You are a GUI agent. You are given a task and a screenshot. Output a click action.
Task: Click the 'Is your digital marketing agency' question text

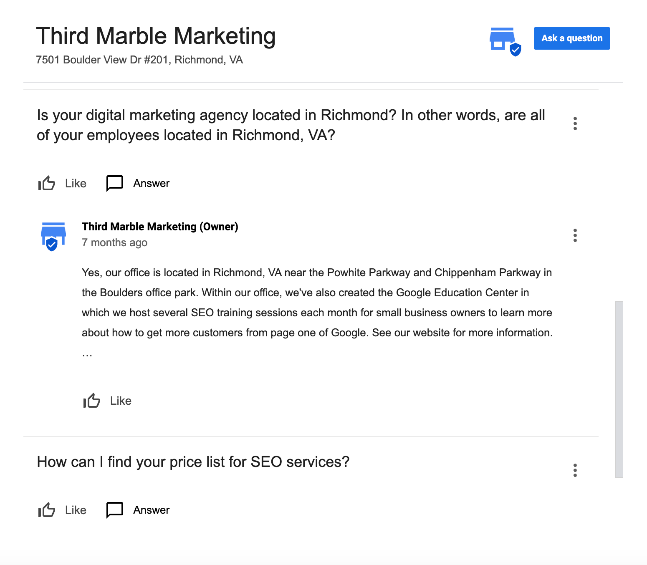(291, 125)
